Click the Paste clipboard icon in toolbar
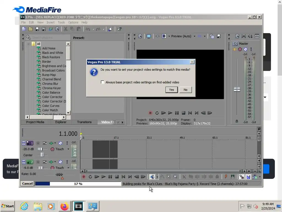282x212 pixels. (78, 29)
